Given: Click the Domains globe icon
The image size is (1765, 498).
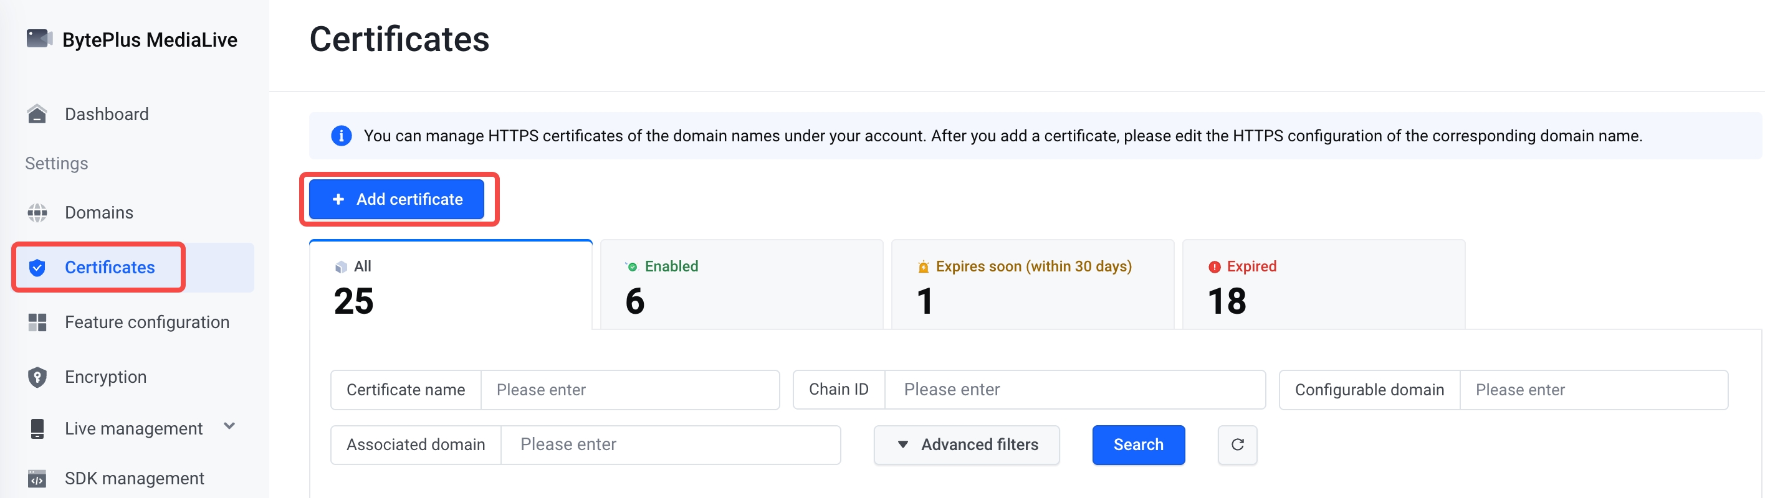Looking at the screenshot, I should [x=37, y=213].
